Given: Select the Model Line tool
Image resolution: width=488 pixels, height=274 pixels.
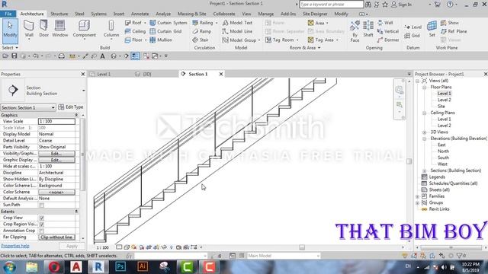Looking at the screenshot, I should 237,31.
